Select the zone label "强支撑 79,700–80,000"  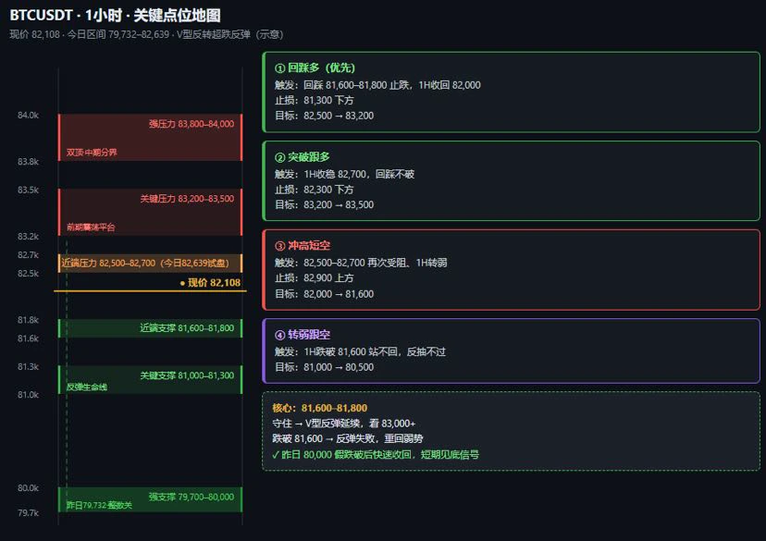point(191,497)
